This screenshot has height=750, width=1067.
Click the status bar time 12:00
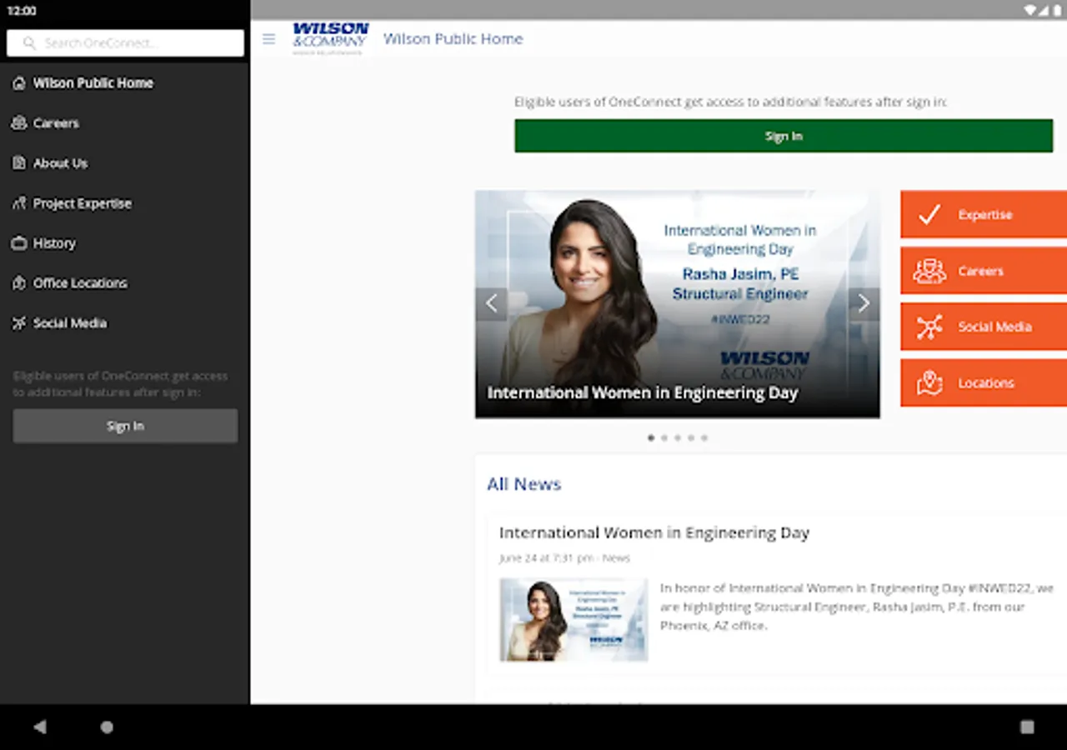pos(22,11)
